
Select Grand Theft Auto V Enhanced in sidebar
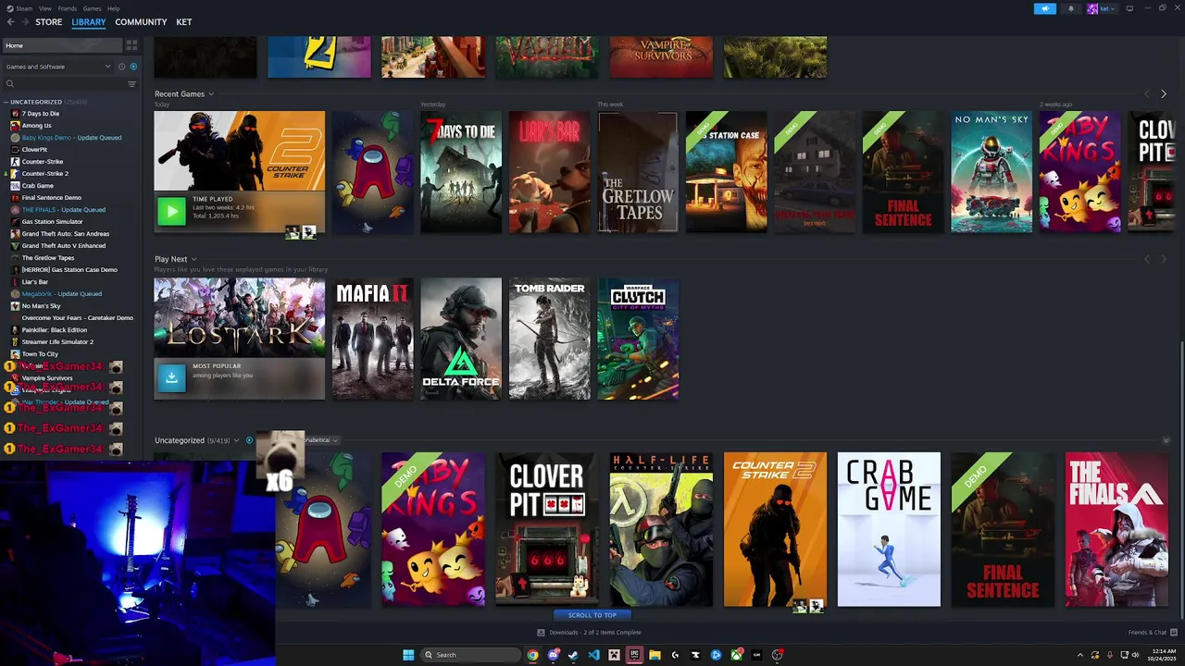[63, 246]
